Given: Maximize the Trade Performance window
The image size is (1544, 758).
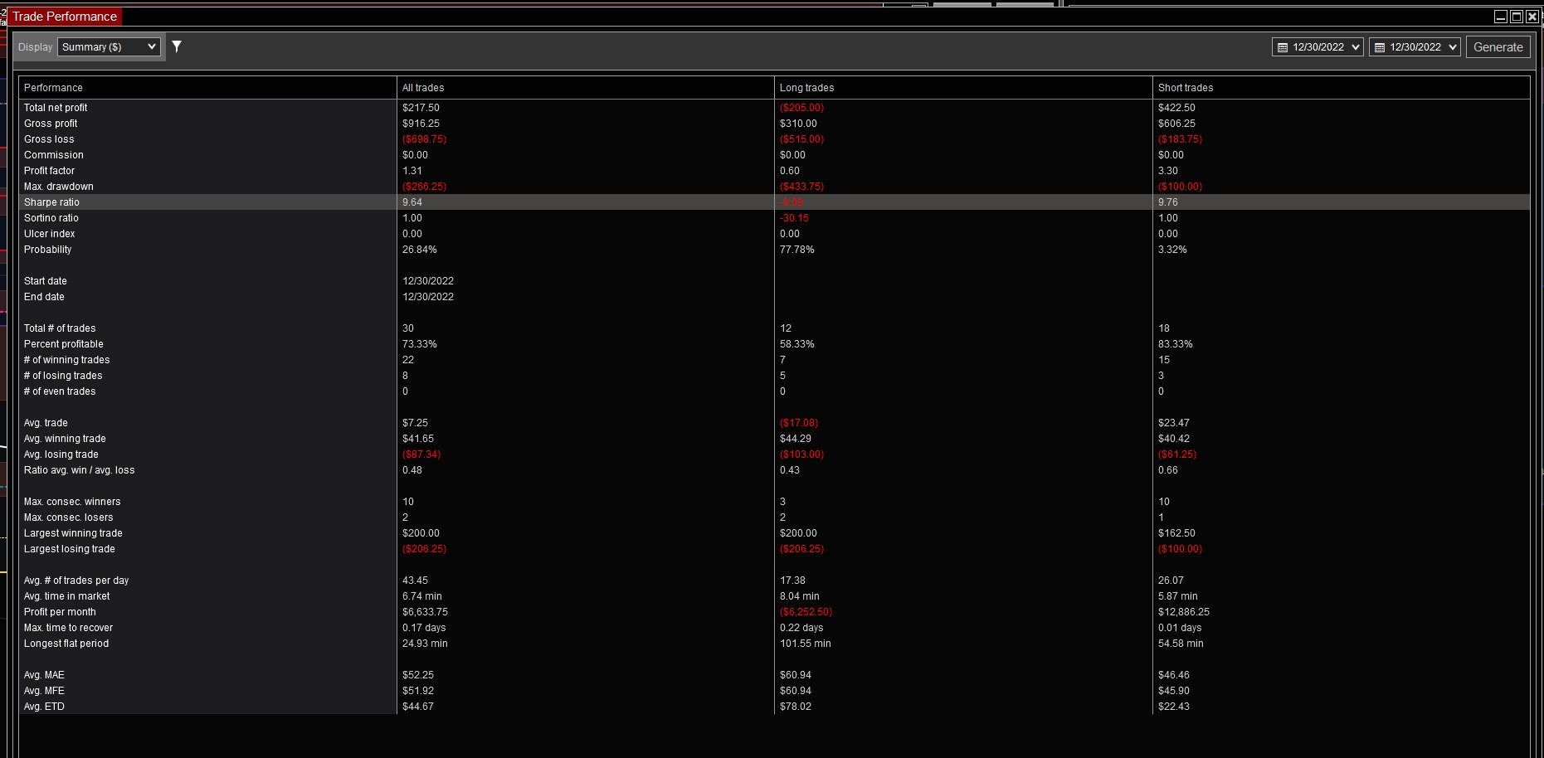Looking at the screenshot, I should (1517, 17).
